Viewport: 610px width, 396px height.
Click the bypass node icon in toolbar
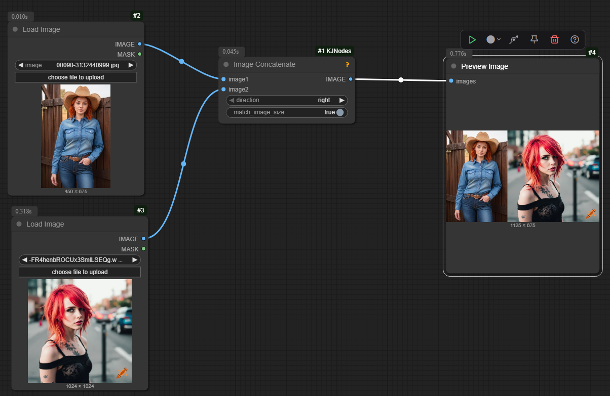tap(514, 39)
